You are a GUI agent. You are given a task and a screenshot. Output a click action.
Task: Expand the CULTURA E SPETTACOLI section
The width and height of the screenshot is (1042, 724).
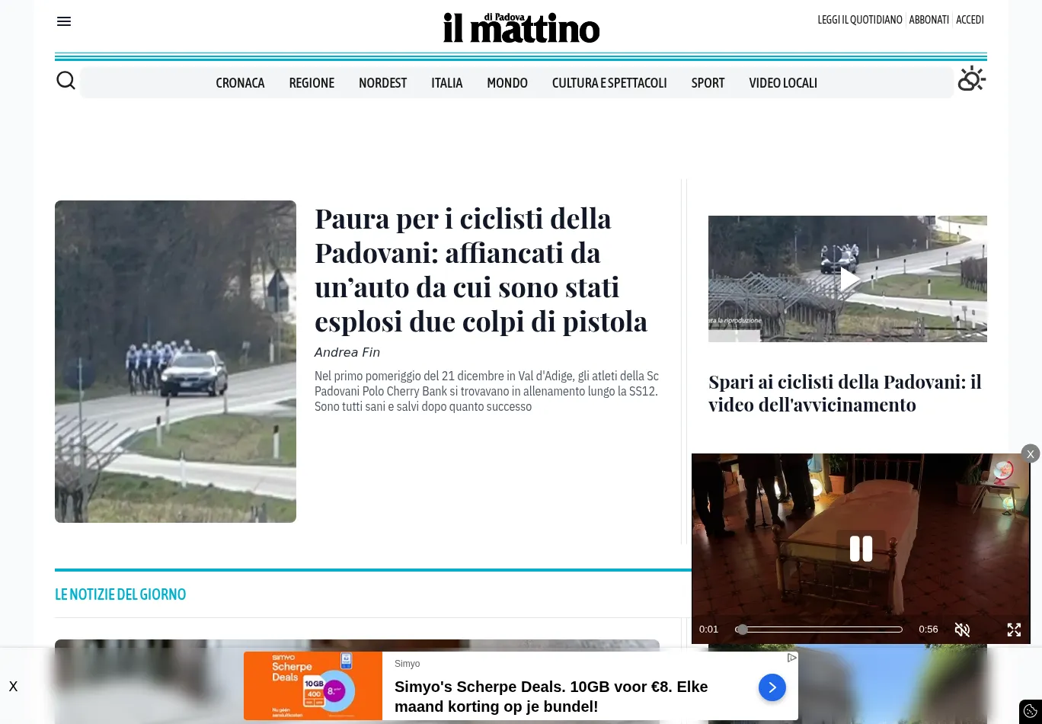click(609, 82)
